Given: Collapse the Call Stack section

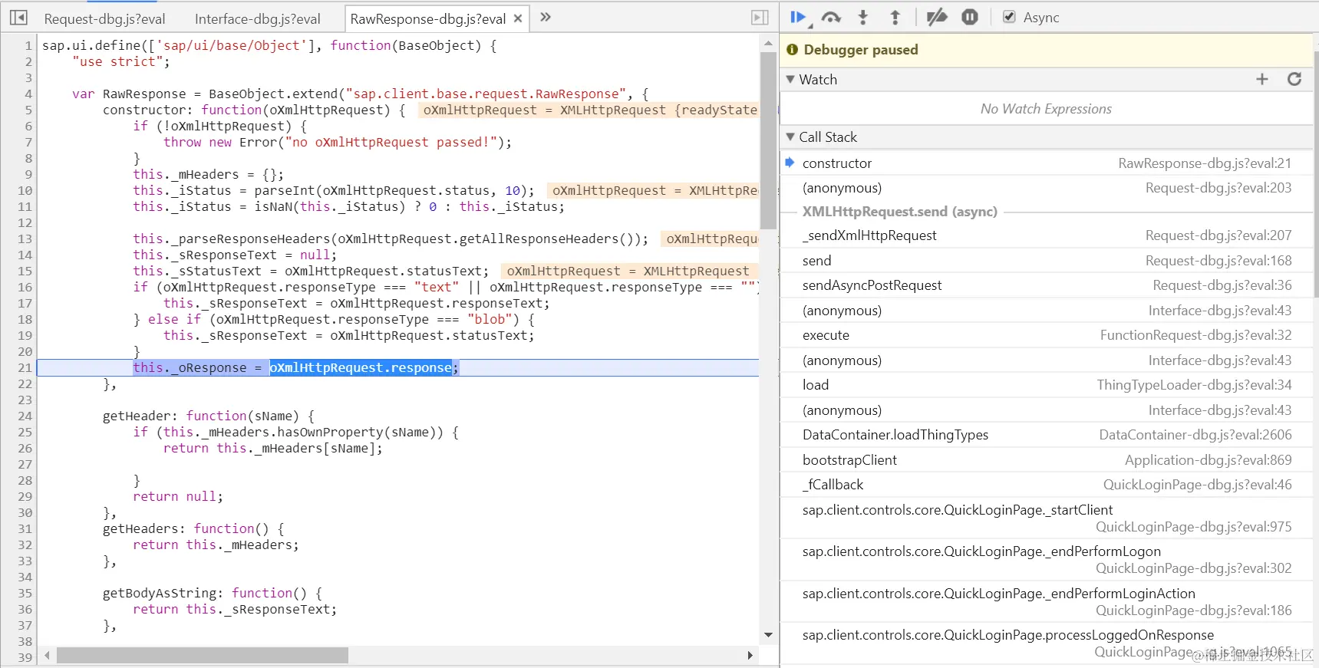Looking at the screenshot, I should (791, 137).
